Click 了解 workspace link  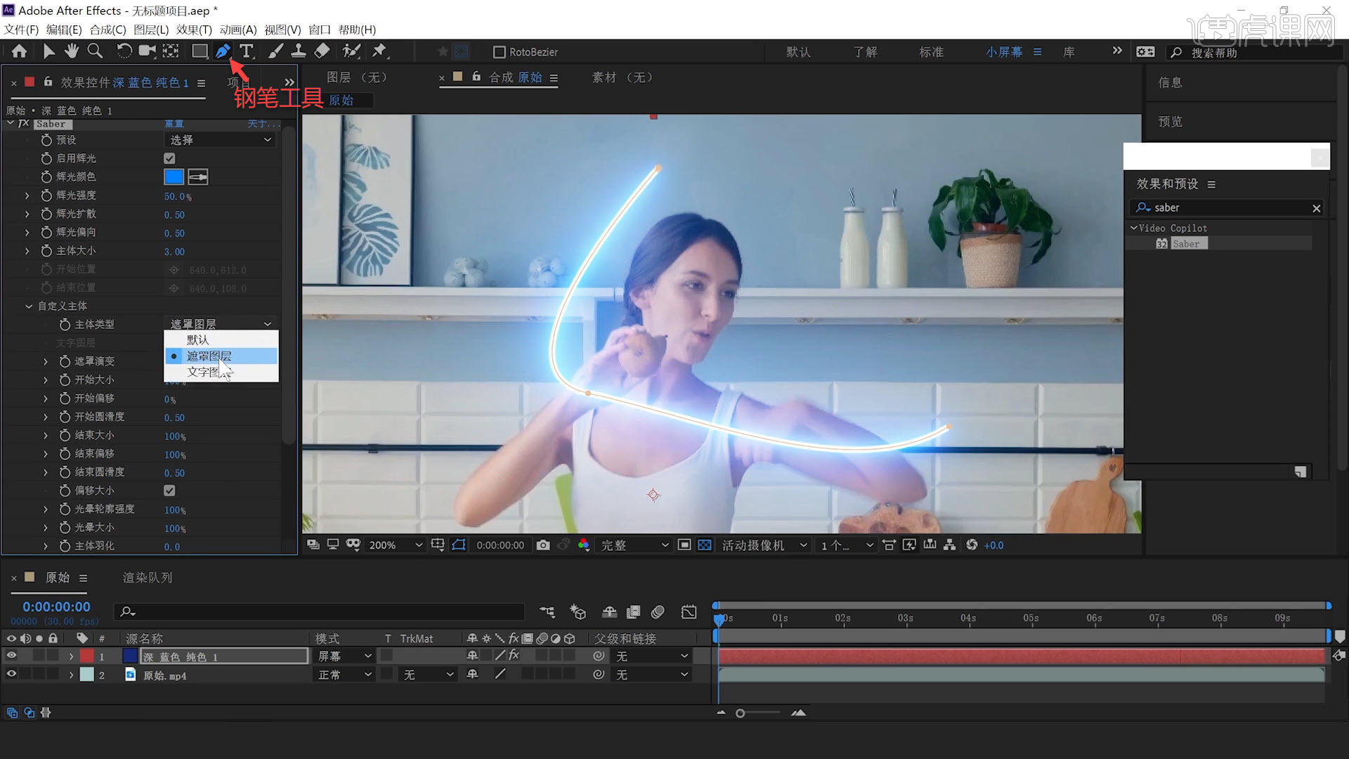click(865, 52)
